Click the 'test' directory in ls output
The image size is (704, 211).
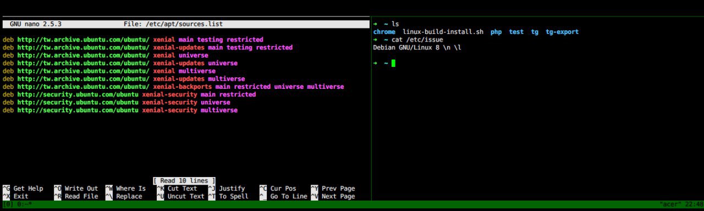pyautogui.click(x=516, y=32)
